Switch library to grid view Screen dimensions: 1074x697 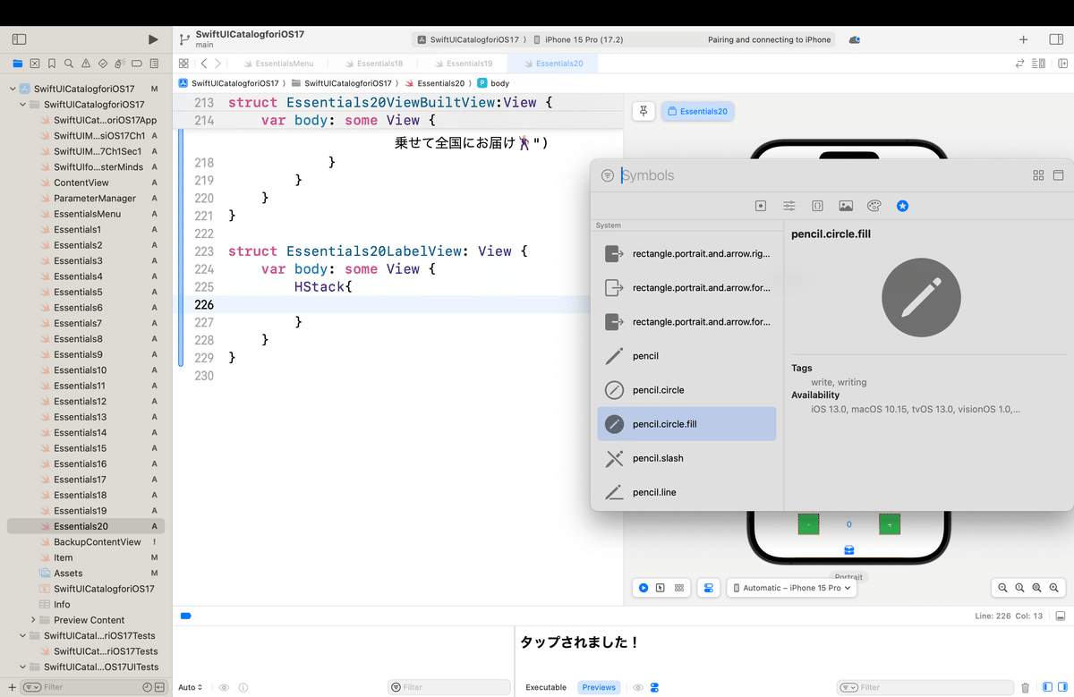tap(1038, 175)
